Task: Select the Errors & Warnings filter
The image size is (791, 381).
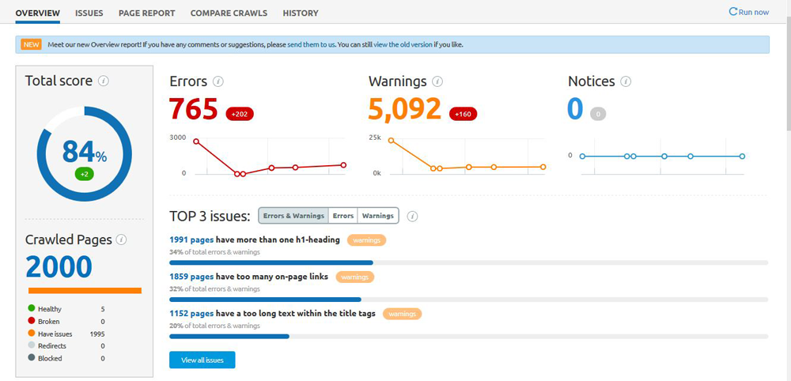Action: tap(293, 216)
